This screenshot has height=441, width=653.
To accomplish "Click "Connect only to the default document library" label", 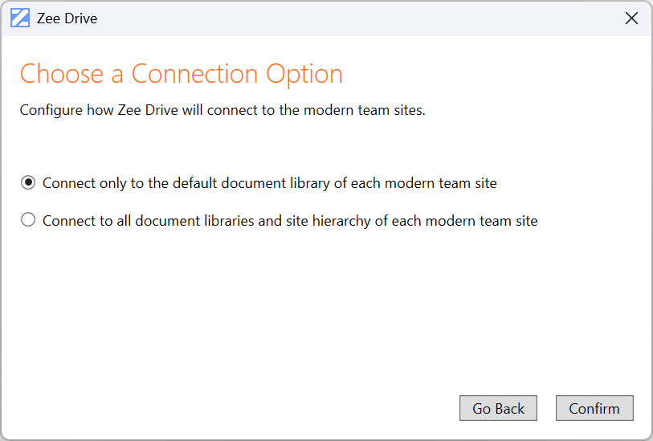I will [269, 183].
